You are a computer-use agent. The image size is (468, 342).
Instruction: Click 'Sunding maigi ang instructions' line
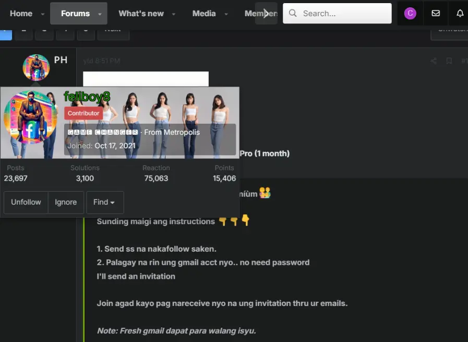[156, 221]
